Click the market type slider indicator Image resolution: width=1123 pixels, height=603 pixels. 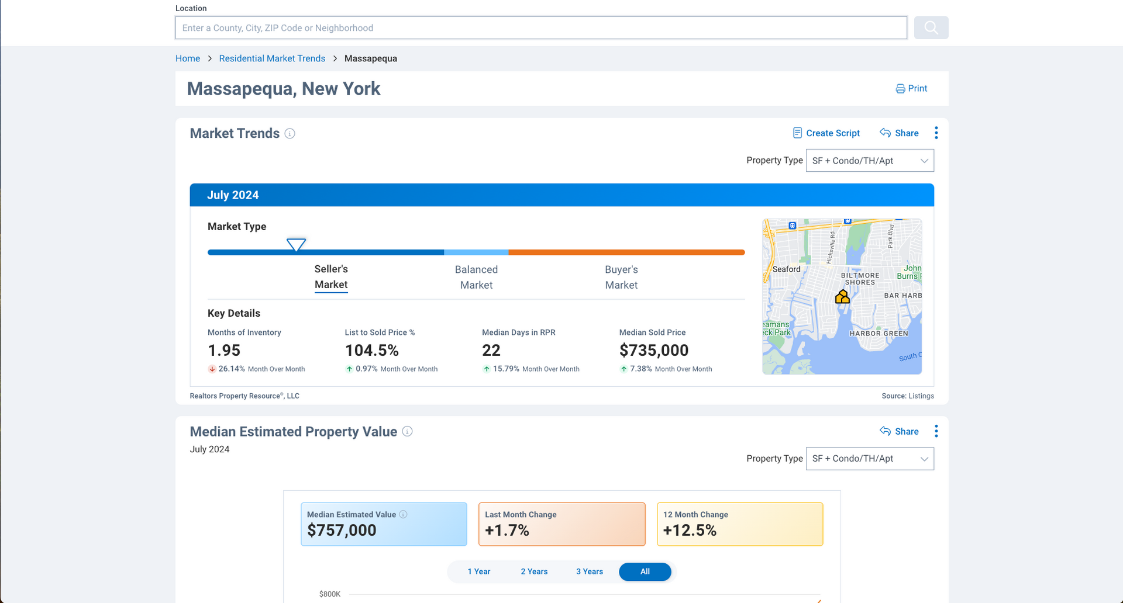tap(297, 245)
